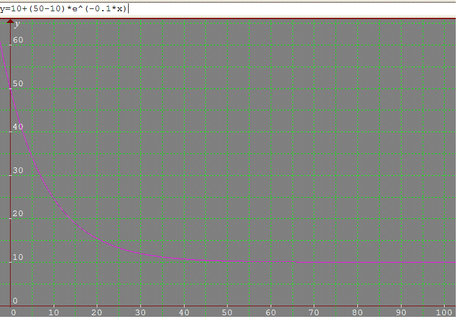Click the y-axis label 20
The height and width of the screenshot is (318, 458).
tap(18, 213)
